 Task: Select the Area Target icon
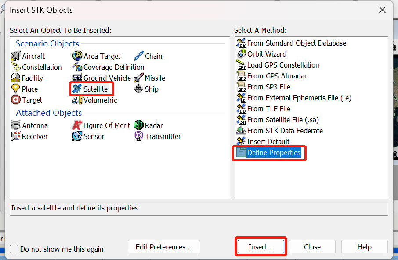pyautogui.click(x=77, y=56)
